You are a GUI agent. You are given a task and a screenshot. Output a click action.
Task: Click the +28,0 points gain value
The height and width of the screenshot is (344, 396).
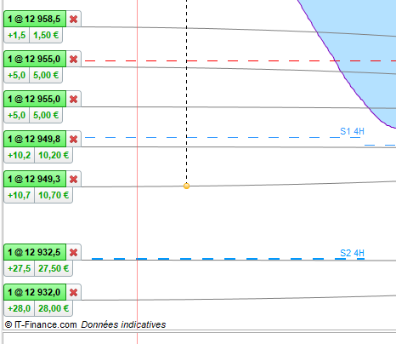tap(20, 308)
